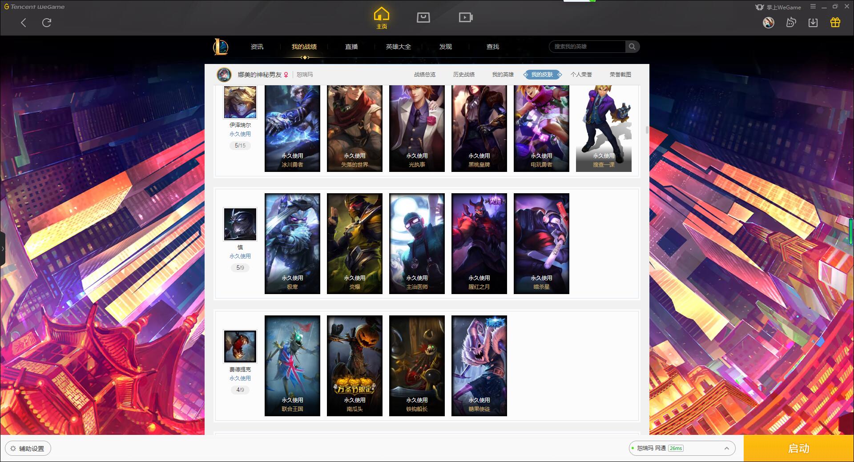Click the League of Legends logo

click(x=221, y=47)
